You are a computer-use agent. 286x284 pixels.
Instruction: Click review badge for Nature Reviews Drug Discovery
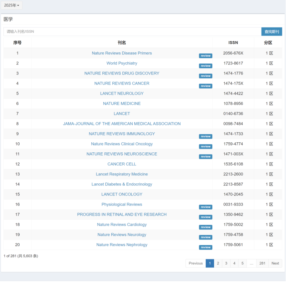point(205,76)
